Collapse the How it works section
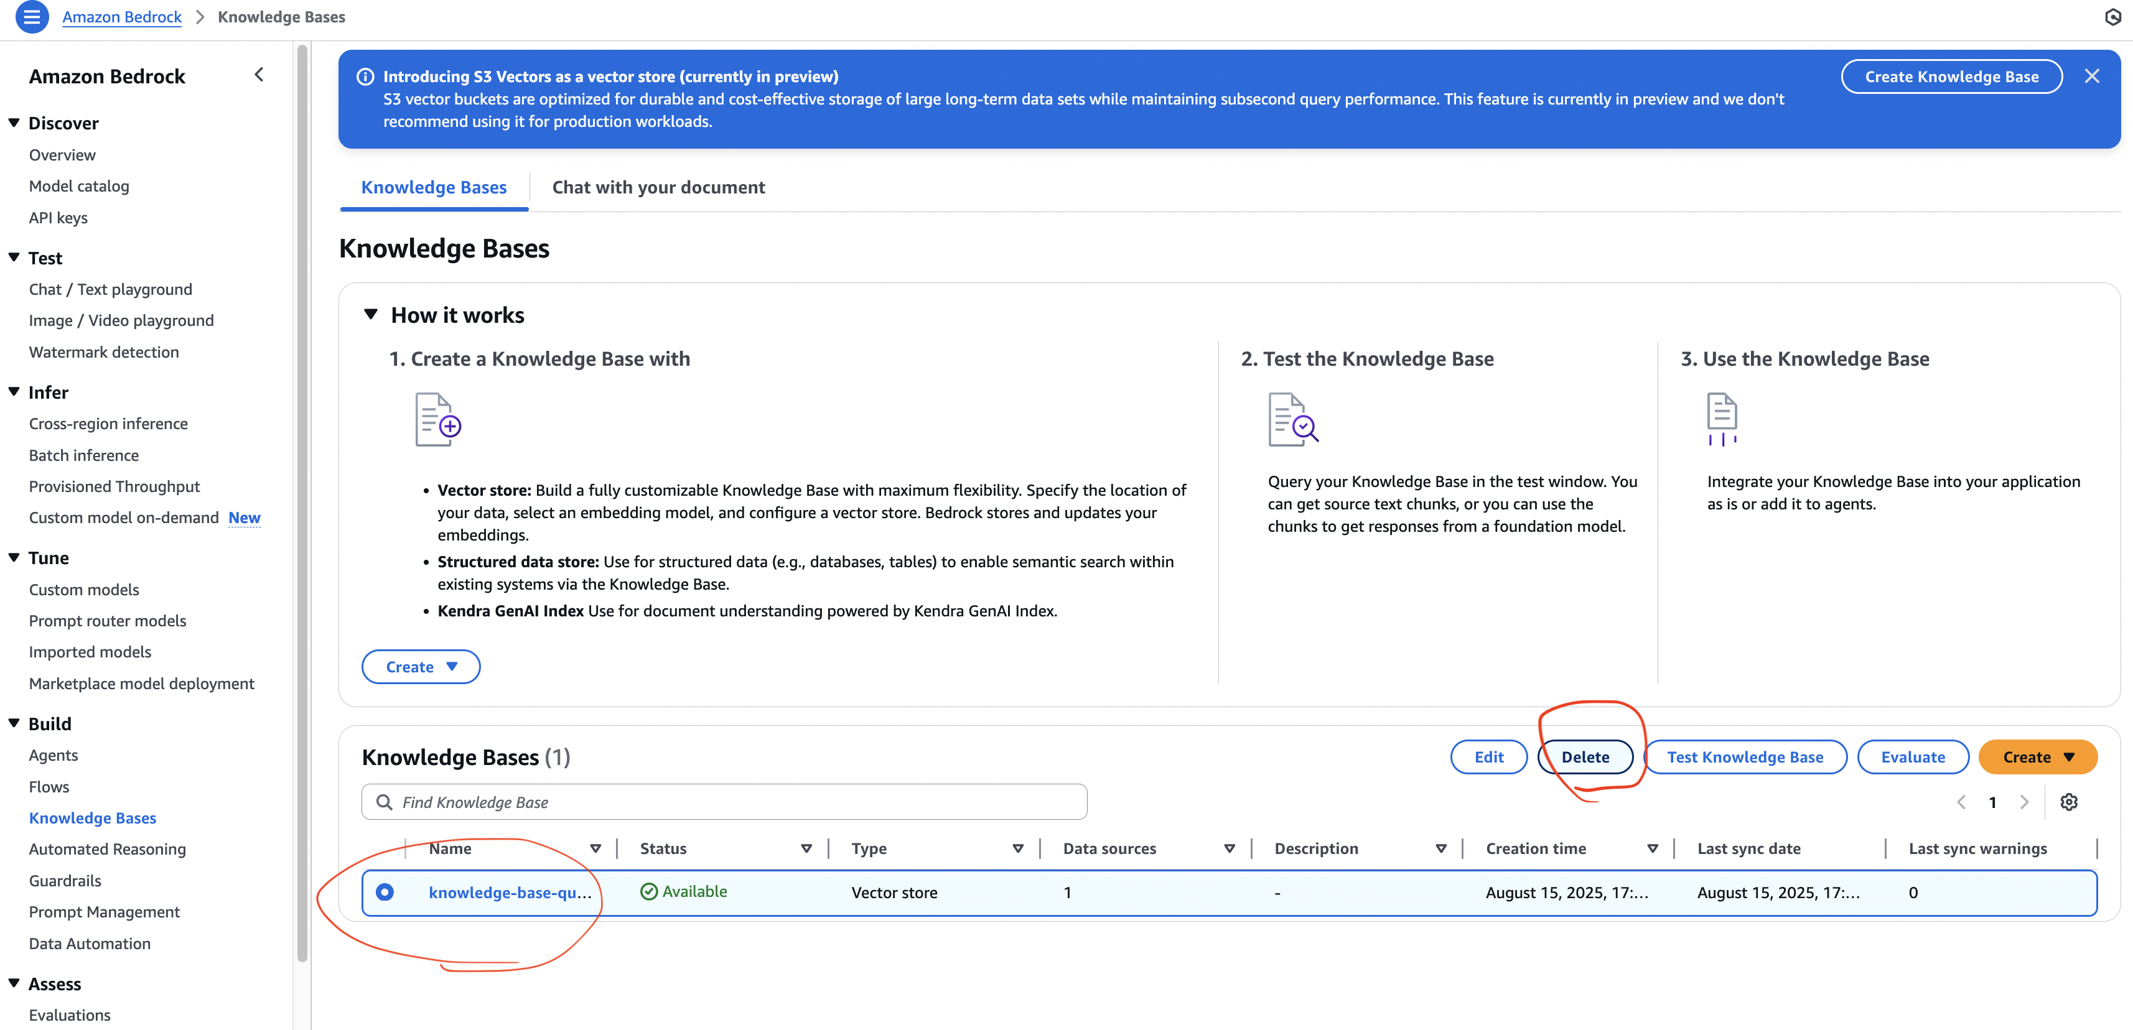Viewport: 2133px width, 1030px height. point(371,315)
